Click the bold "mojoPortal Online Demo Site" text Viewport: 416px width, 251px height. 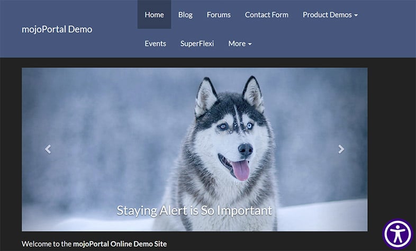point(120,244)
